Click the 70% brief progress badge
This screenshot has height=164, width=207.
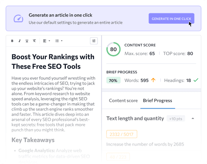tap(113, 80)
